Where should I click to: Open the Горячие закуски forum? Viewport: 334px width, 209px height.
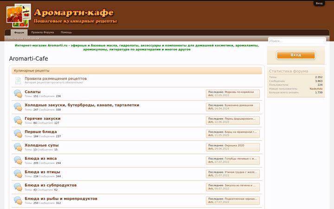click(x=43, y=118)
